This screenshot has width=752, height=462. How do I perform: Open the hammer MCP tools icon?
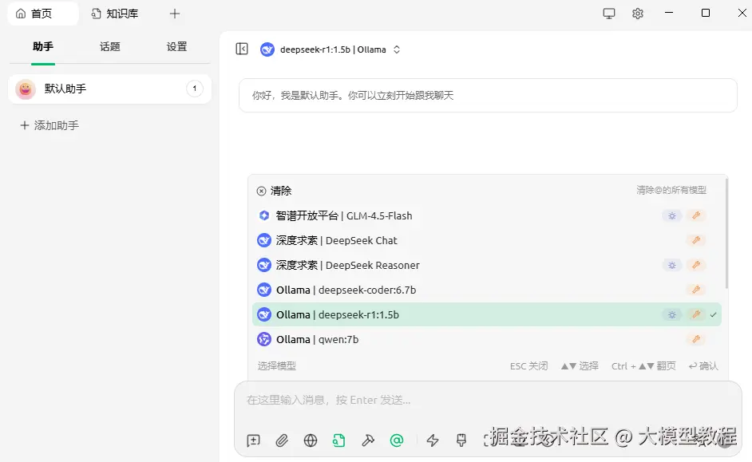click(x=368, y=440)
